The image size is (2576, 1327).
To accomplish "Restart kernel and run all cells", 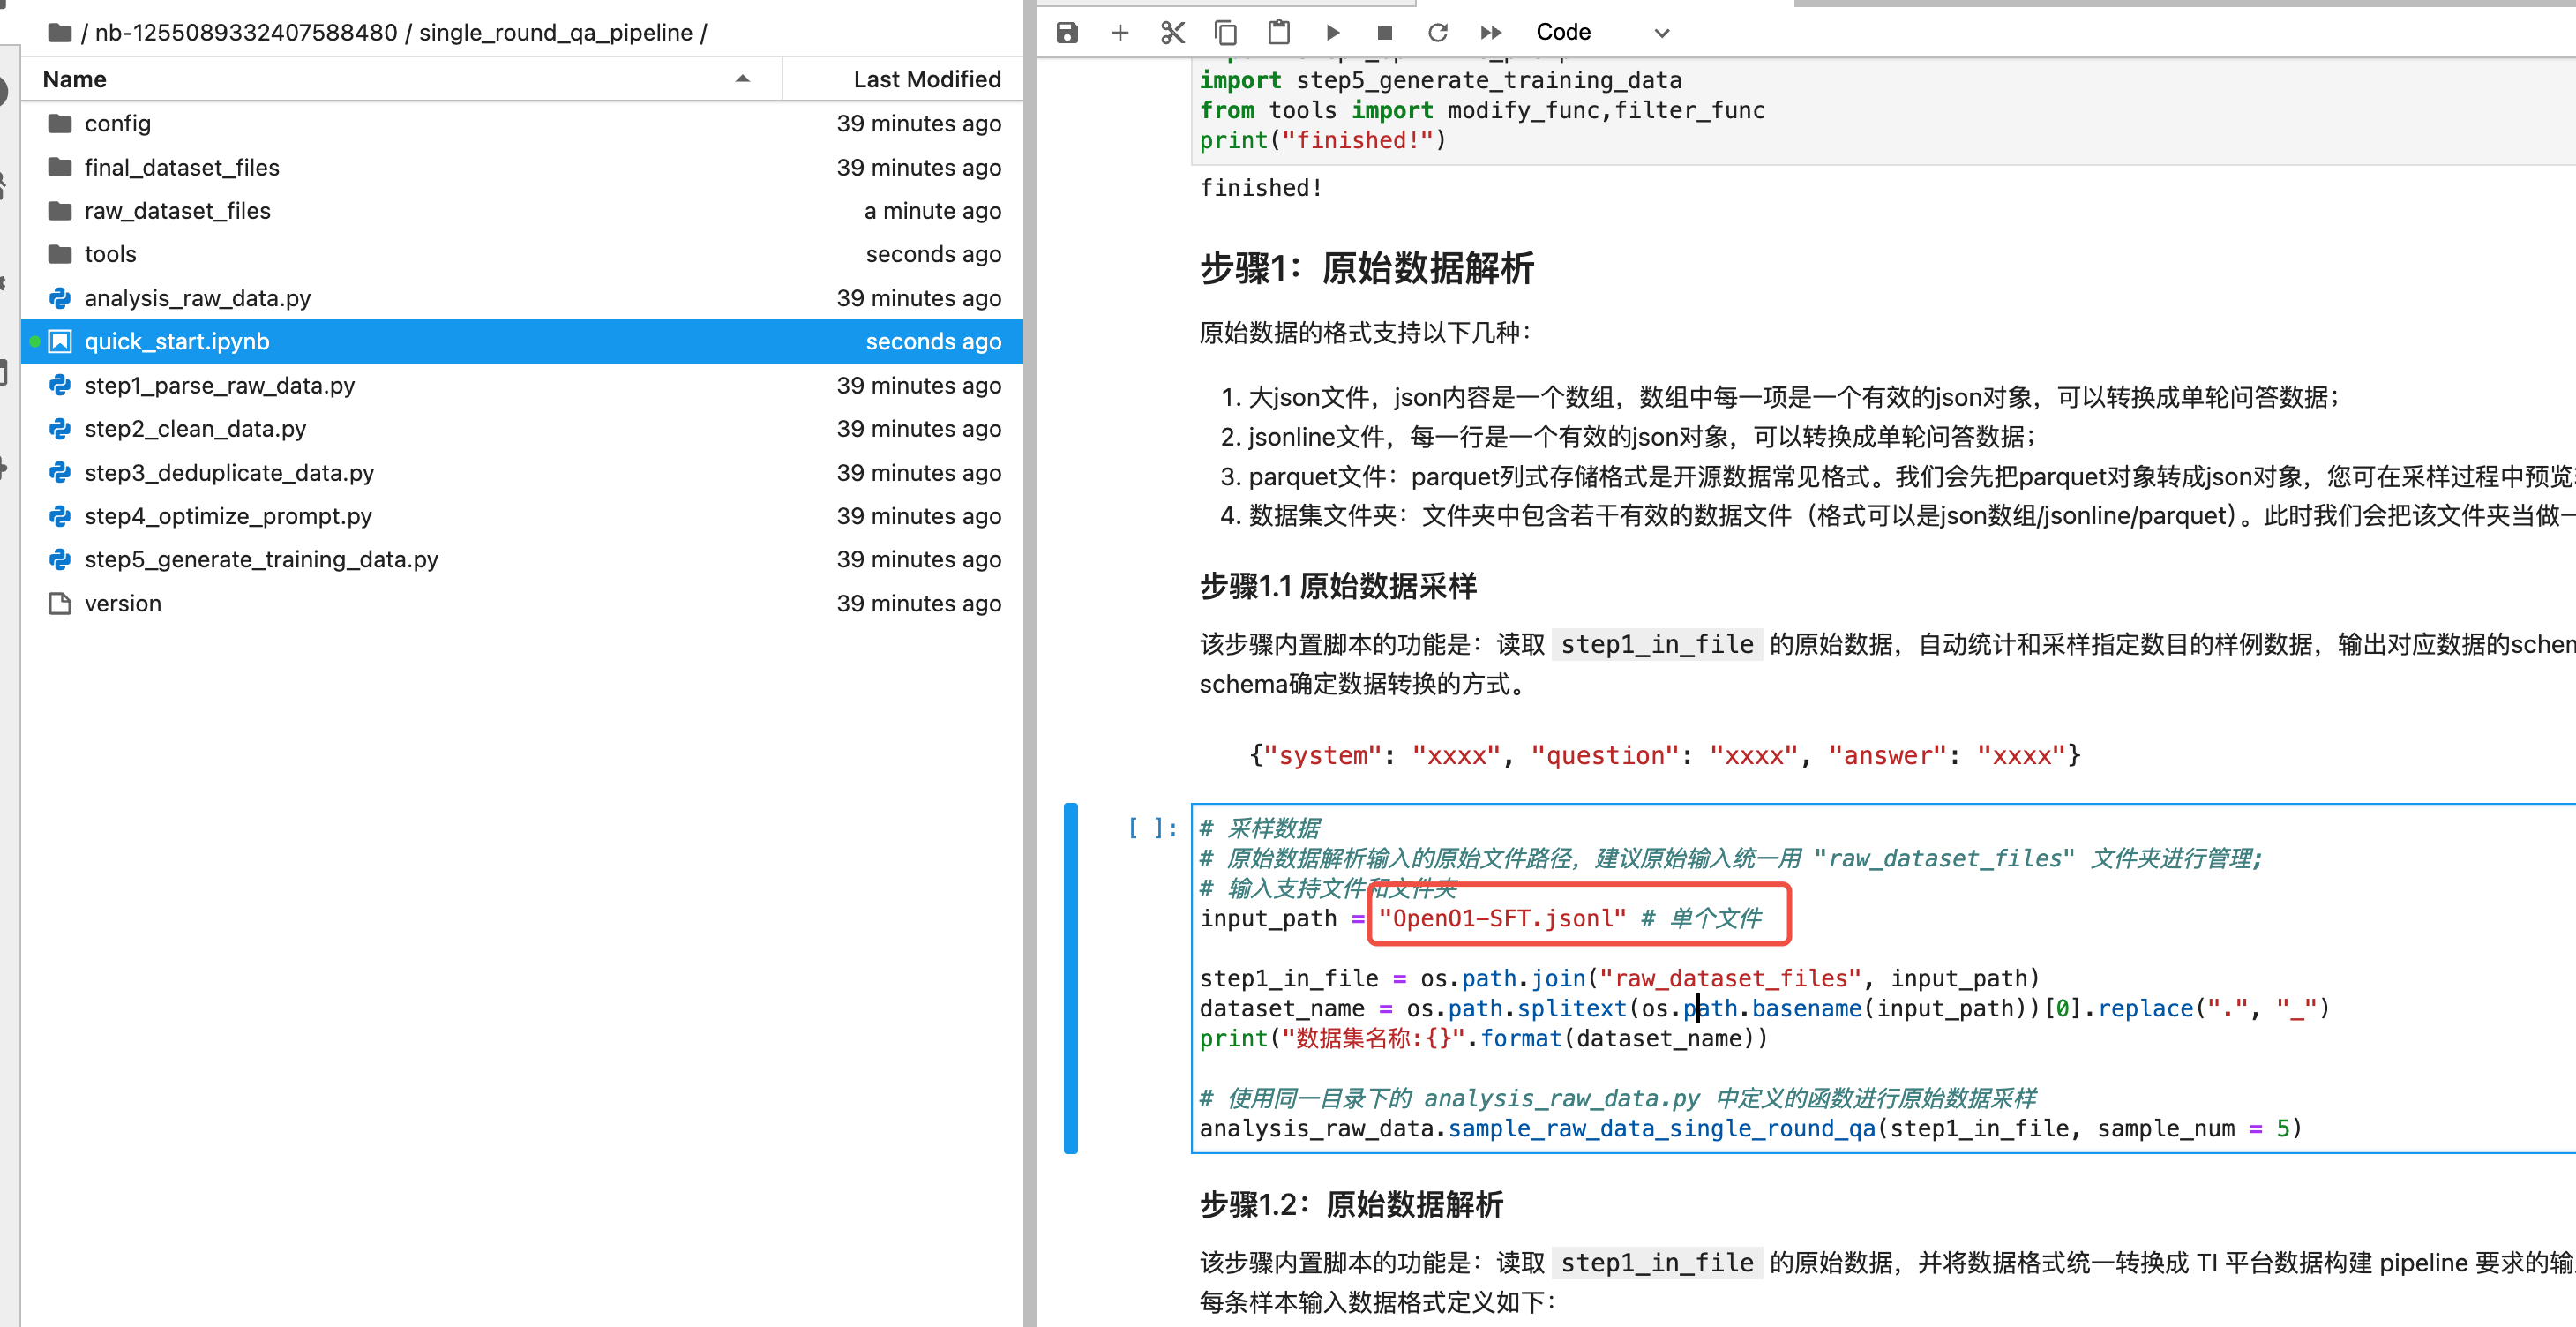I will [1491, 33].
